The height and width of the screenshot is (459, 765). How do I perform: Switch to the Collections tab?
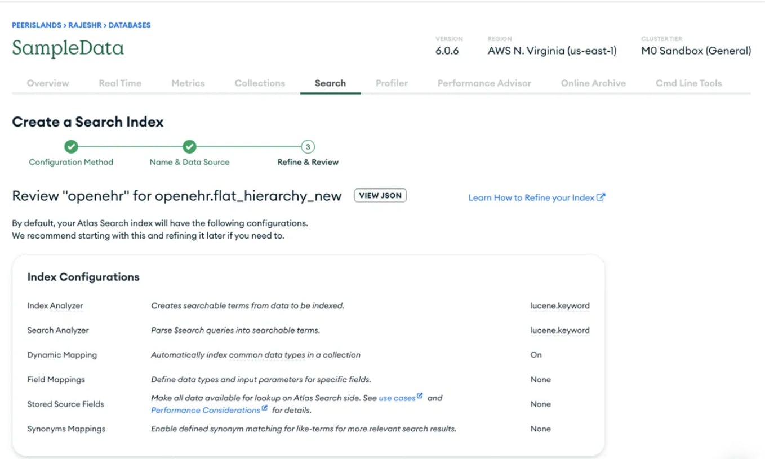coord(260,83)
